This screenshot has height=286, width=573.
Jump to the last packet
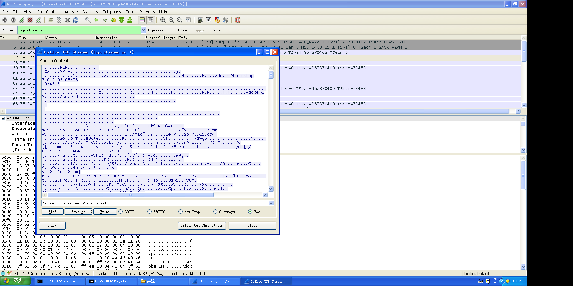(130, 20)
